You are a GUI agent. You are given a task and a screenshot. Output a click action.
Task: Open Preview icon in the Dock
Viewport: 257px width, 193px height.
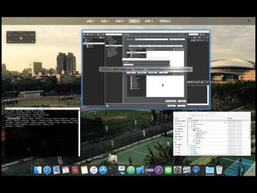click(56, 170)
